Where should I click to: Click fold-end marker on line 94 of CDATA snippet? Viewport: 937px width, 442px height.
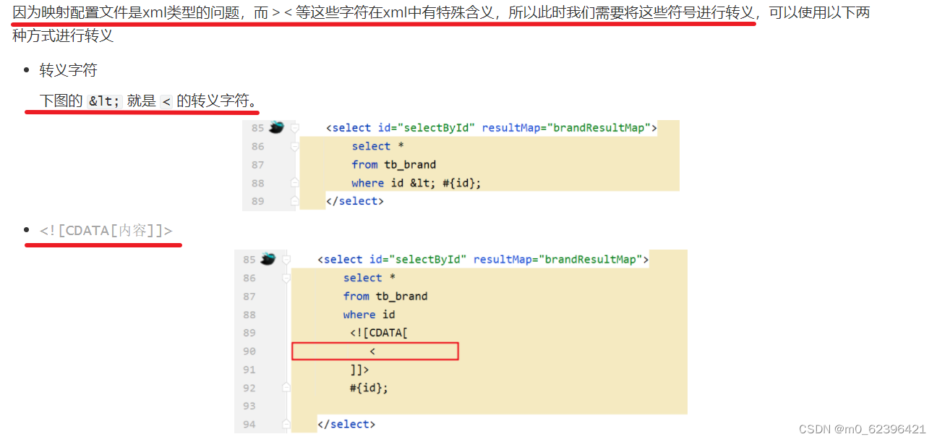point(286,424)
